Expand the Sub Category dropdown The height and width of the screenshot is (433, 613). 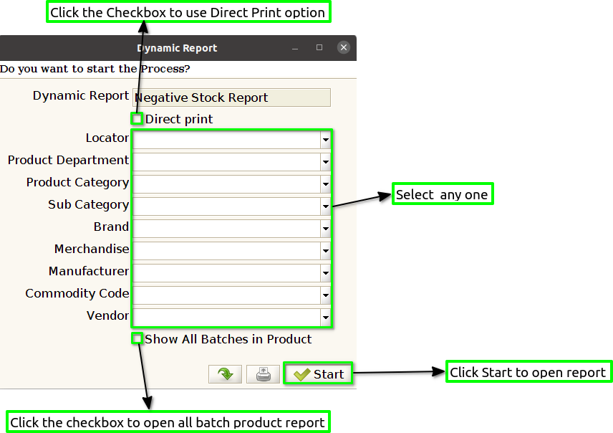coord(325,206)
